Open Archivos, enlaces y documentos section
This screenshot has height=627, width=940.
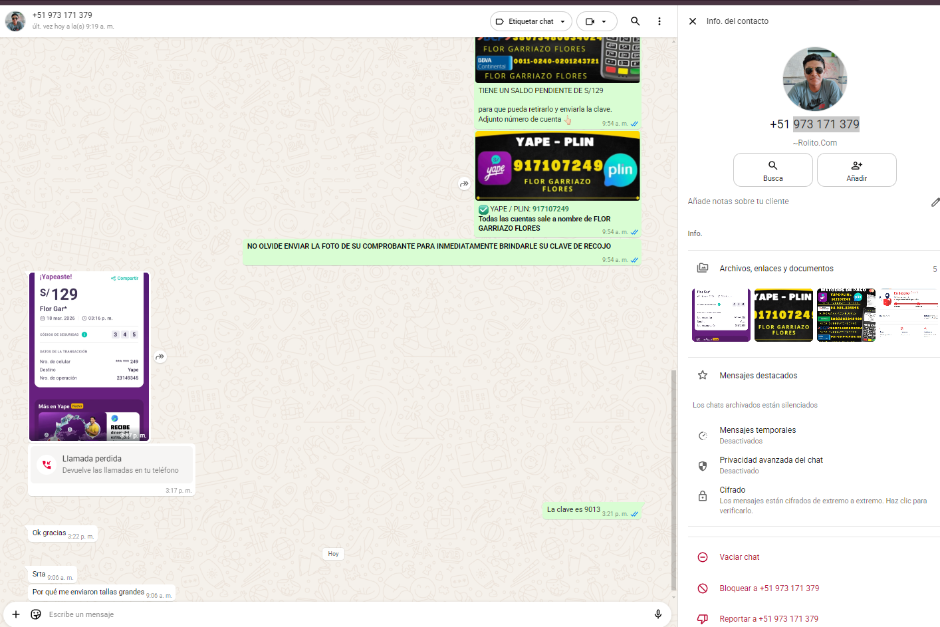click(x=776, y=269)
